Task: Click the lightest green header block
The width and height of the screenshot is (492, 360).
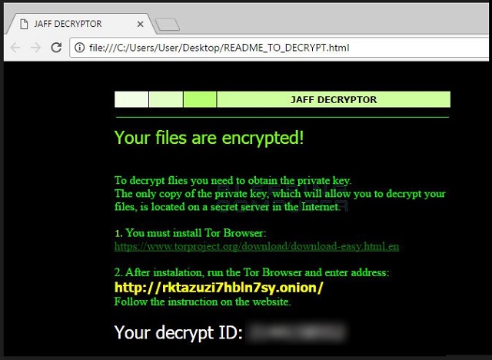Action: click(x=131, y=99)
